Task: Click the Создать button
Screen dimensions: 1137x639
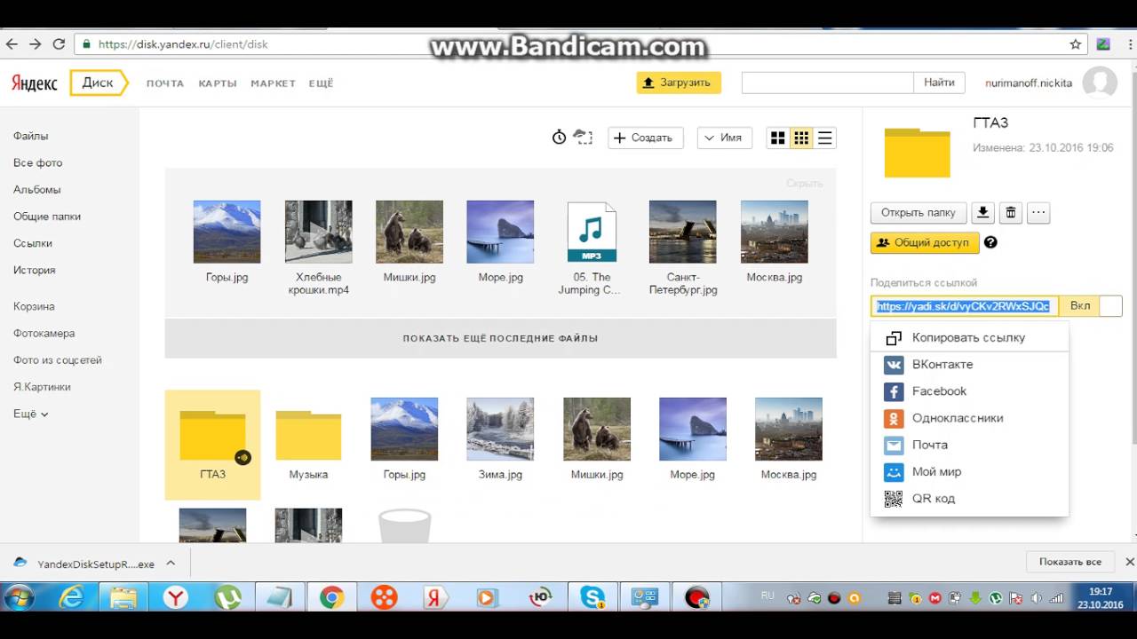Action: [646, 138]
